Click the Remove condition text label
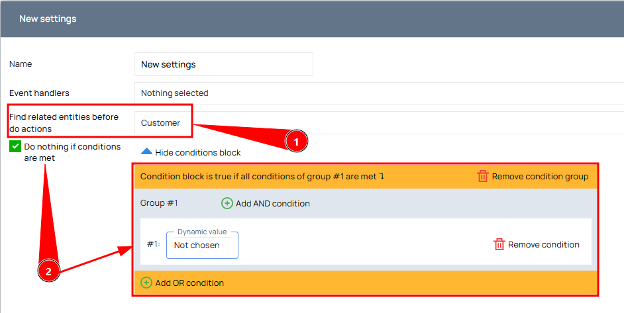The height and width of the screenshot is (313, 624). click(544, 245)
